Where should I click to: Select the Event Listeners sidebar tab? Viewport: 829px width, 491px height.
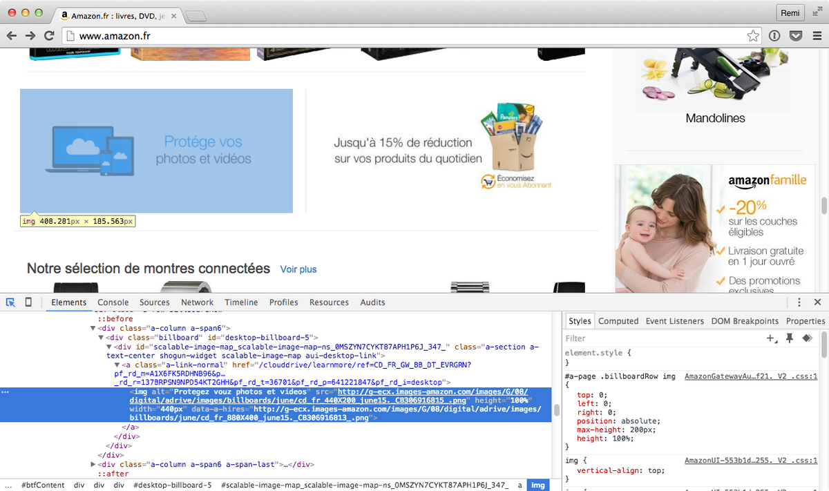tap(675, 321)
